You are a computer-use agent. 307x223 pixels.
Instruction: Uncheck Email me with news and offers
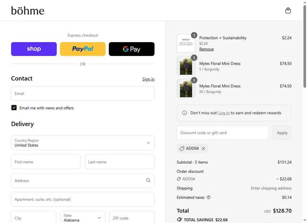14,108
